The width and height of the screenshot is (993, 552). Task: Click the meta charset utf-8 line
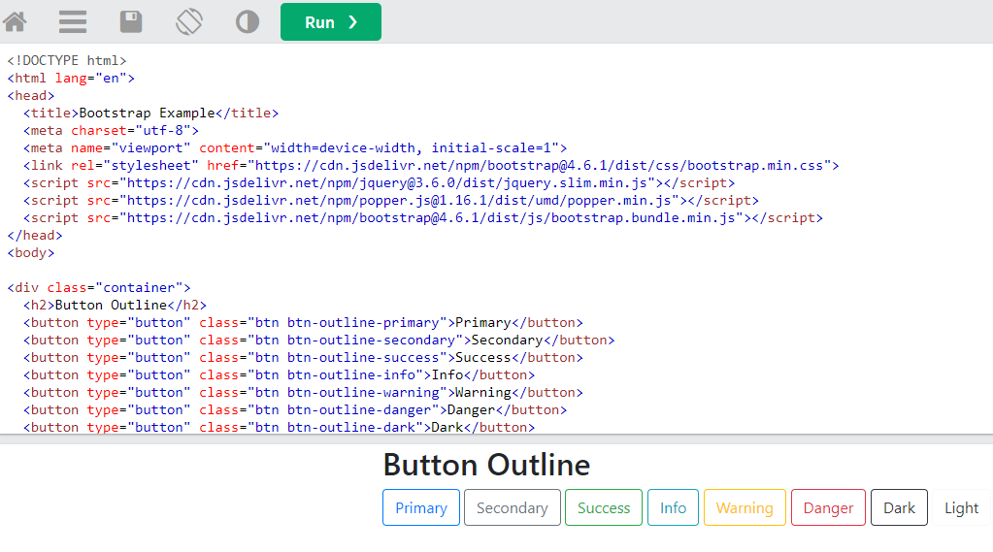click(111, 131)
